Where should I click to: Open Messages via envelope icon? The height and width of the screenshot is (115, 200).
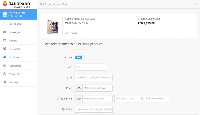point(5,32)
